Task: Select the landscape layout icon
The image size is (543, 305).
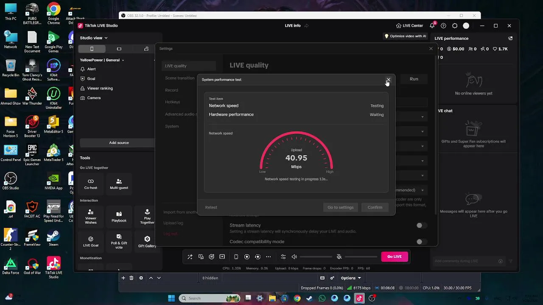Action: (x=119, y=49)
